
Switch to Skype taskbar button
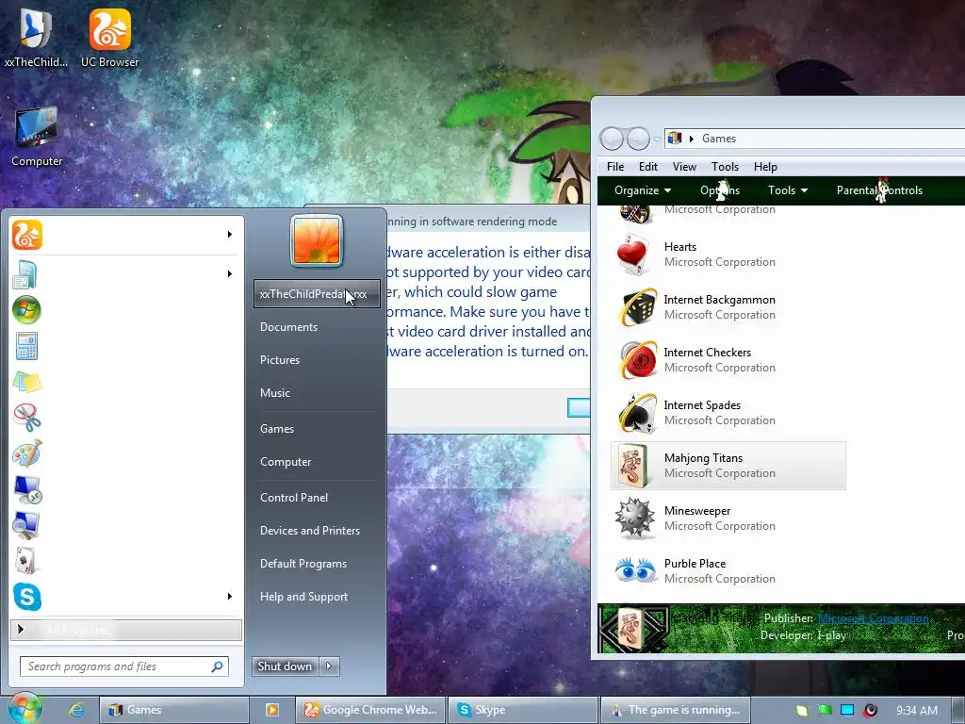pyautogui.click(x=523, y=710)
